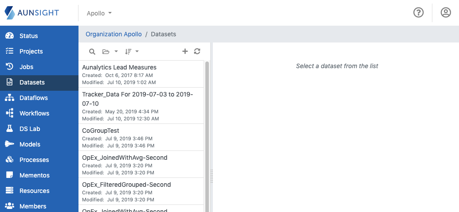This screenshot has height=212, width=459.
Task: Select the Aunalytics Lead Measures dataset
Action: coord(119,67)
